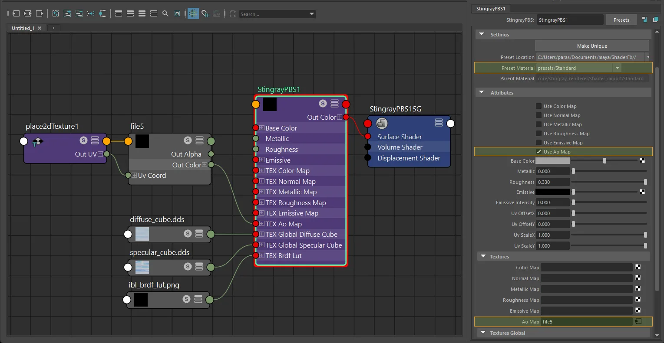Select the Untitled_1 graph tab
The height and width of the screenshot is (343, 664).
tap(23, 28)
